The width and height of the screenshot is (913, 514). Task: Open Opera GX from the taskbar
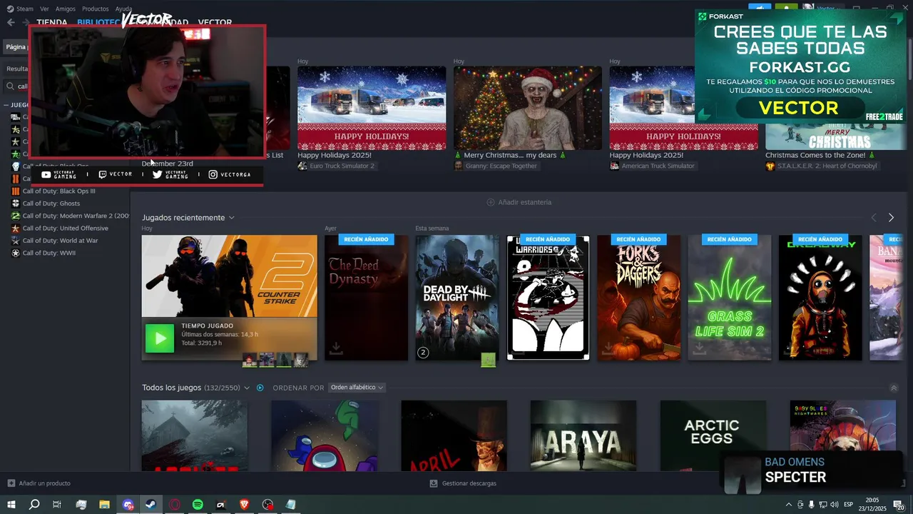175,505
